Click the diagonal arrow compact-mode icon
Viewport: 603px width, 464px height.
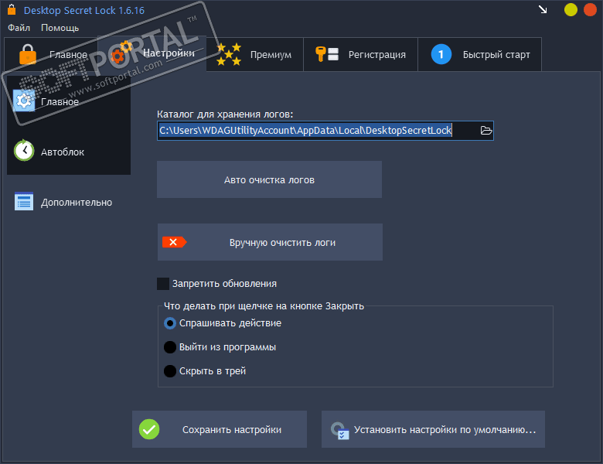(543, 9)
